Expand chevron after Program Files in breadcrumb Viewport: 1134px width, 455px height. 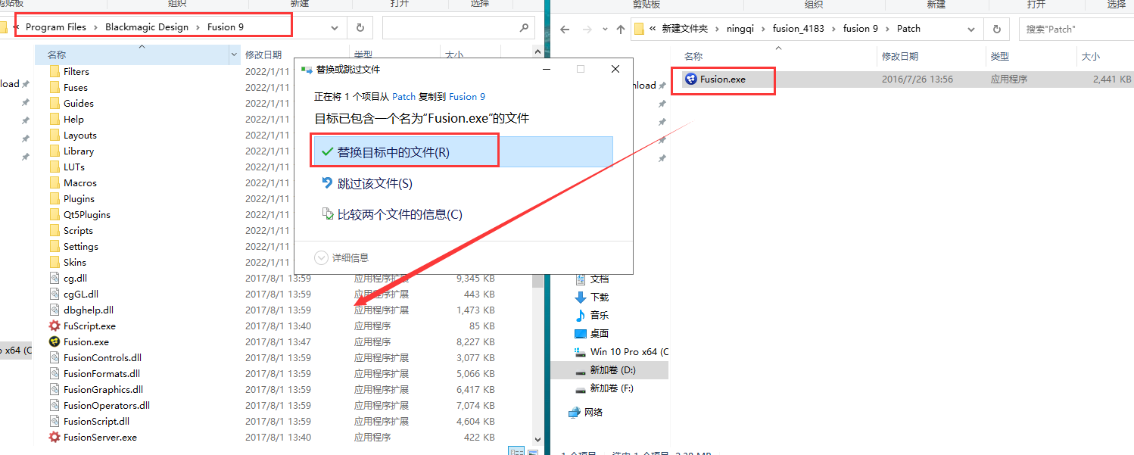[96, 27]
